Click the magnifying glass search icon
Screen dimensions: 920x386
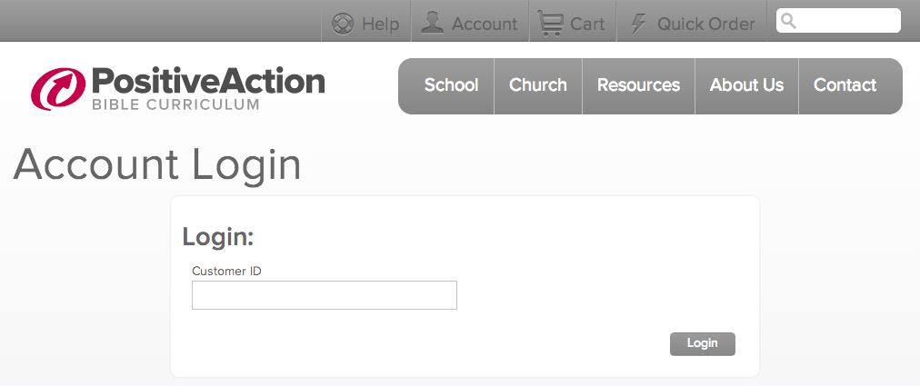[789, 21]
